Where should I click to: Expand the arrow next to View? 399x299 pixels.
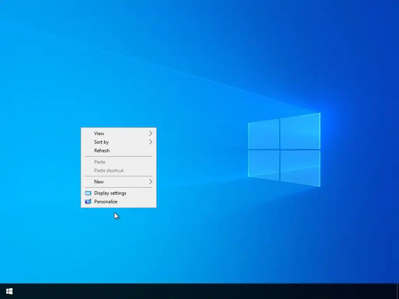[x=151, y=134]
